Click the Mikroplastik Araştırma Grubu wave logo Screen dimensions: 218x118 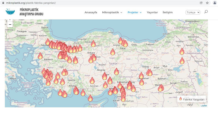pyautogui.click(x=10, y=11)
